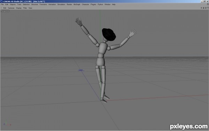The height and width of the screenshot is (131, 209).
Task: Select the mannequin's black hair object
Action: click(109, 35)
